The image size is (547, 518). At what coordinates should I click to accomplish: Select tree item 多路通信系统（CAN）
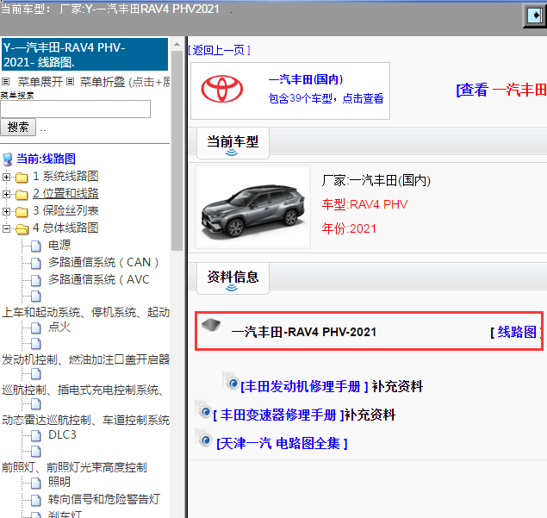(103, 262)
